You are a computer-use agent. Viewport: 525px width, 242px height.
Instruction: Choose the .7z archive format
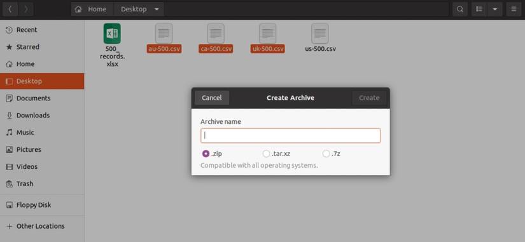332,154
